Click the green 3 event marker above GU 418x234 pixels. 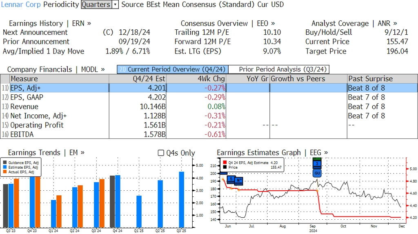pyautogui.click(x=317, y=163)
